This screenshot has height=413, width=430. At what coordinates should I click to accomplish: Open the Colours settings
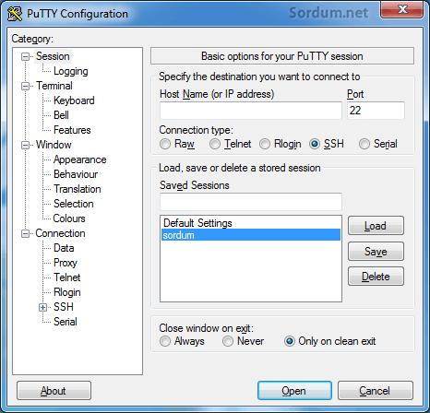(69, 218)
